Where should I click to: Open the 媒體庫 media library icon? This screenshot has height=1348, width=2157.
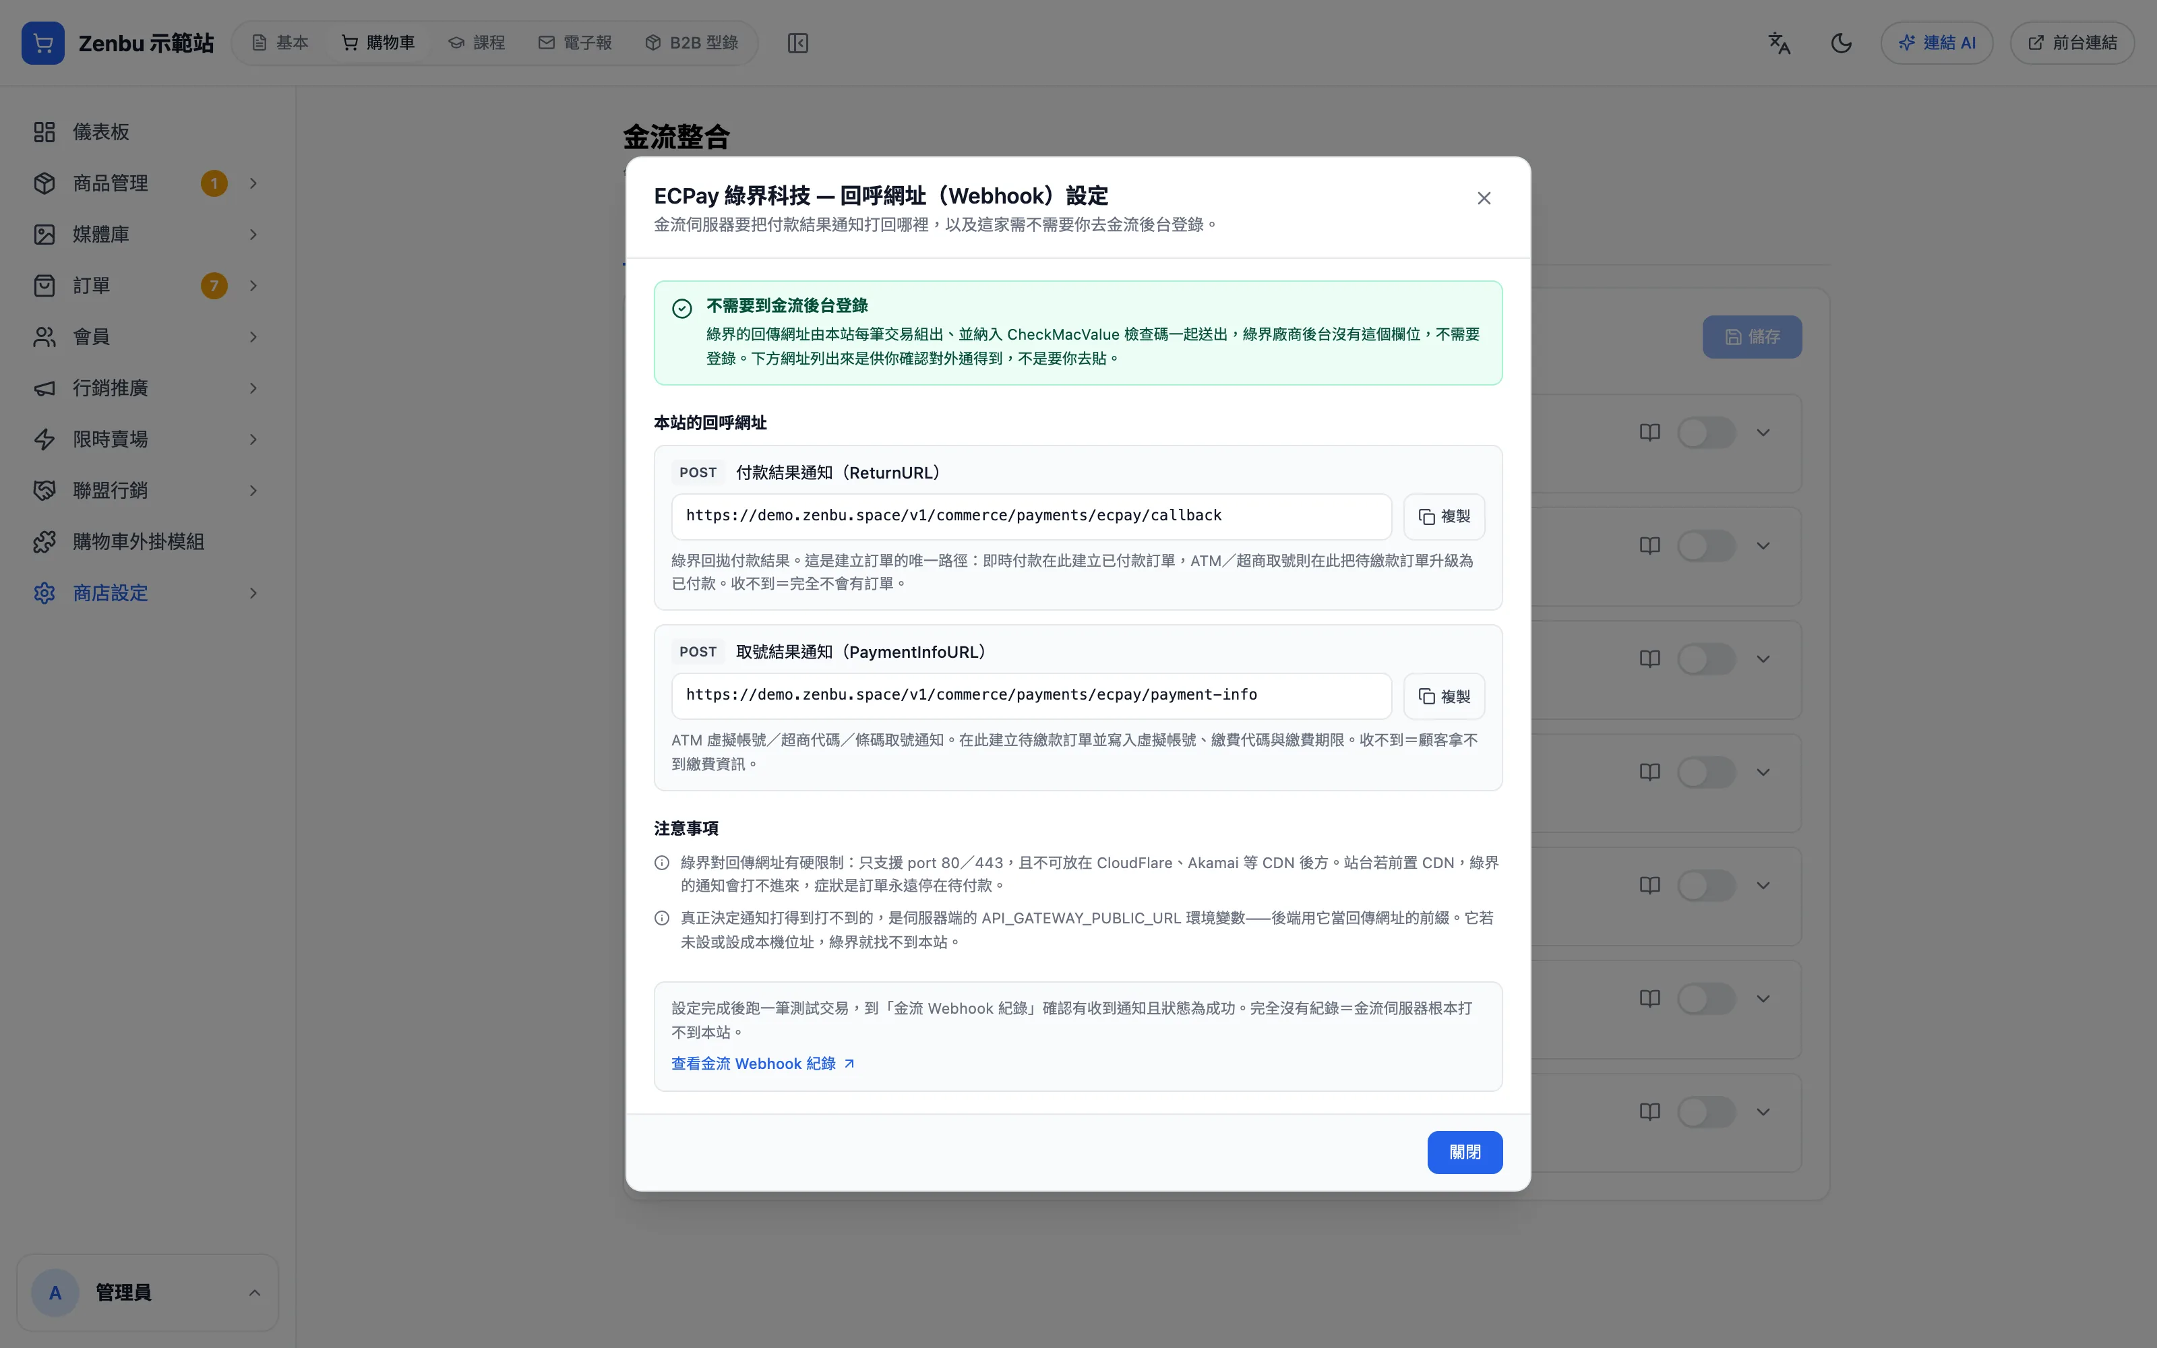tap(44, 235)
